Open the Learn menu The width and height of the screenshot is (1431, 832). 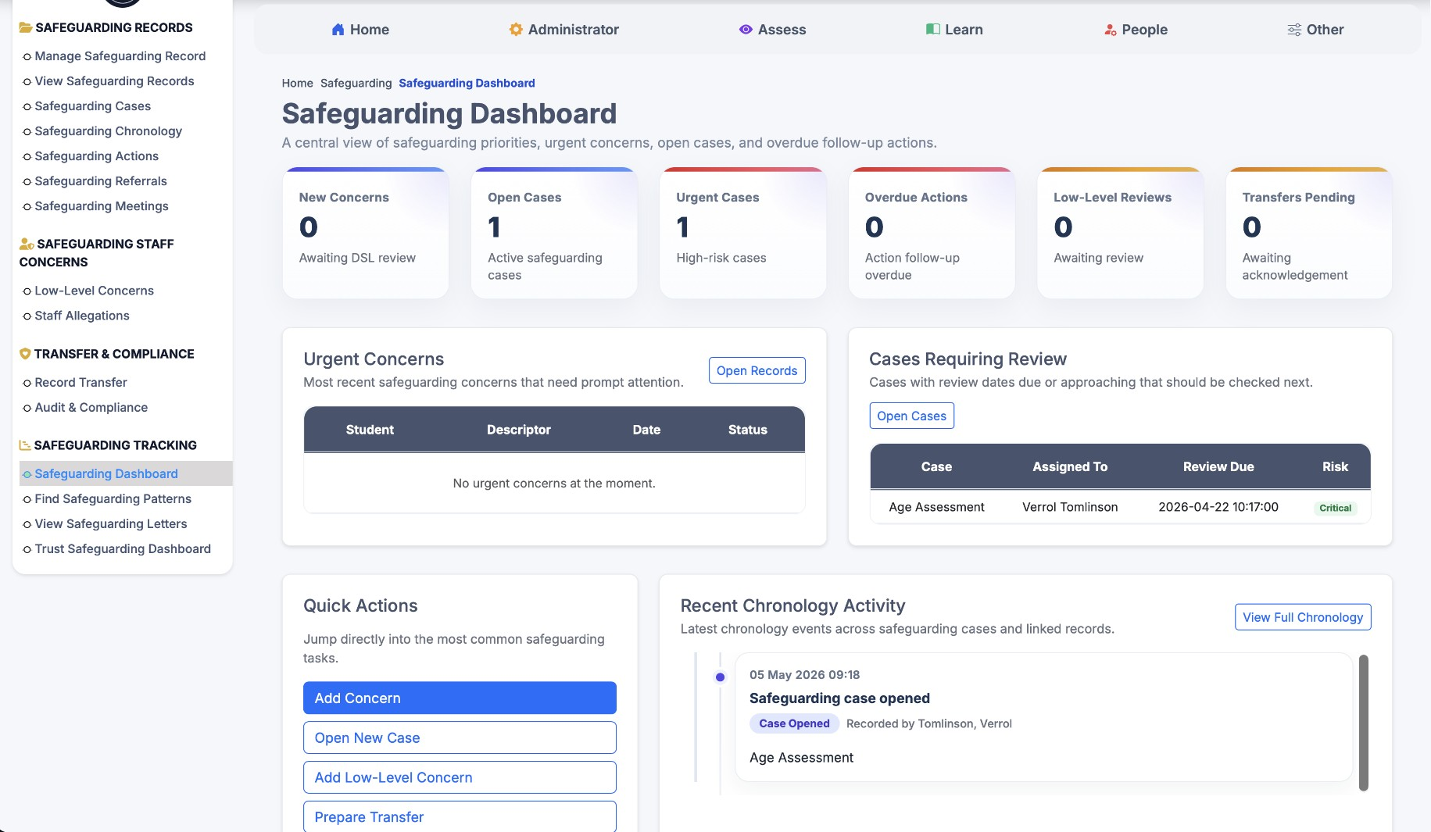pos(954,30)
